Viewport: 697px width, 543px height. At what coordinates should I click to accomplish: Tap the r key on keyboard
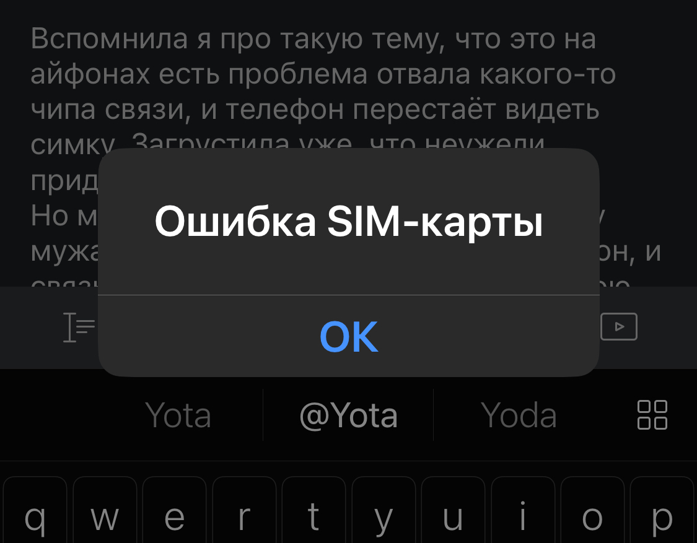pyautogui.click(x=244, y=510)
